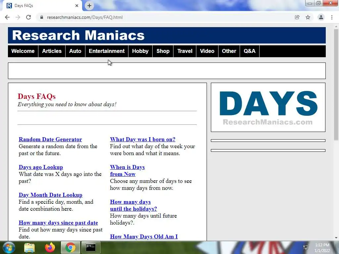The image size is (339, 254).
Task: Open the Auto menu item
Action: [75, 51]
